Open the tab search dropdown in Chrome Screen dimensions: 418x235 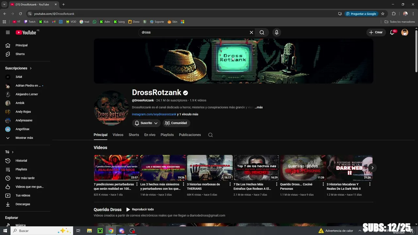(x=4, y=5)
